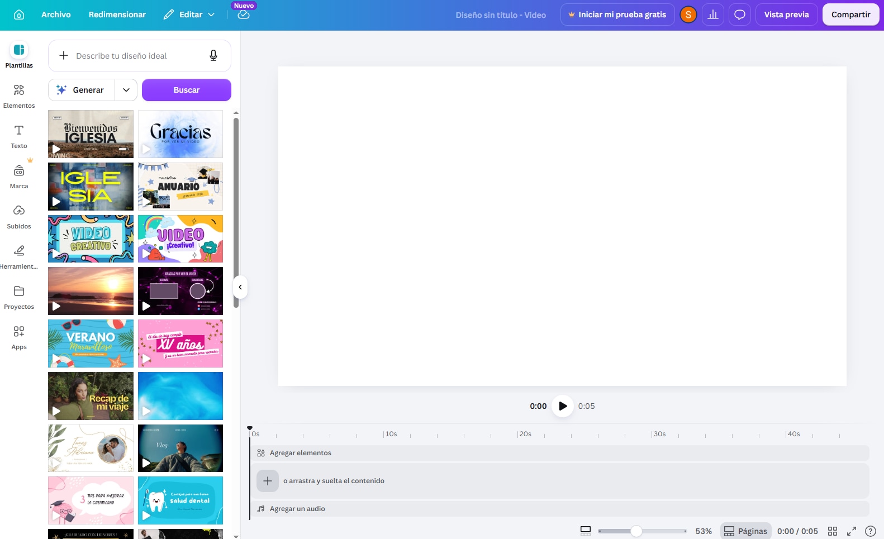Select the blue abstract smoke template

point(180,396)
